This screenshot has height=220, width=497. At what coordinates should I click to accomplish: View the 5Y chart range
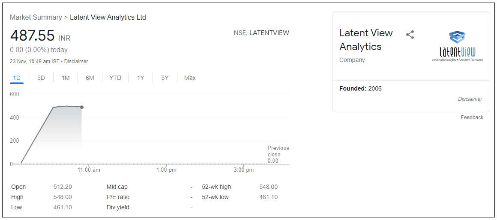tap(165, 78)
